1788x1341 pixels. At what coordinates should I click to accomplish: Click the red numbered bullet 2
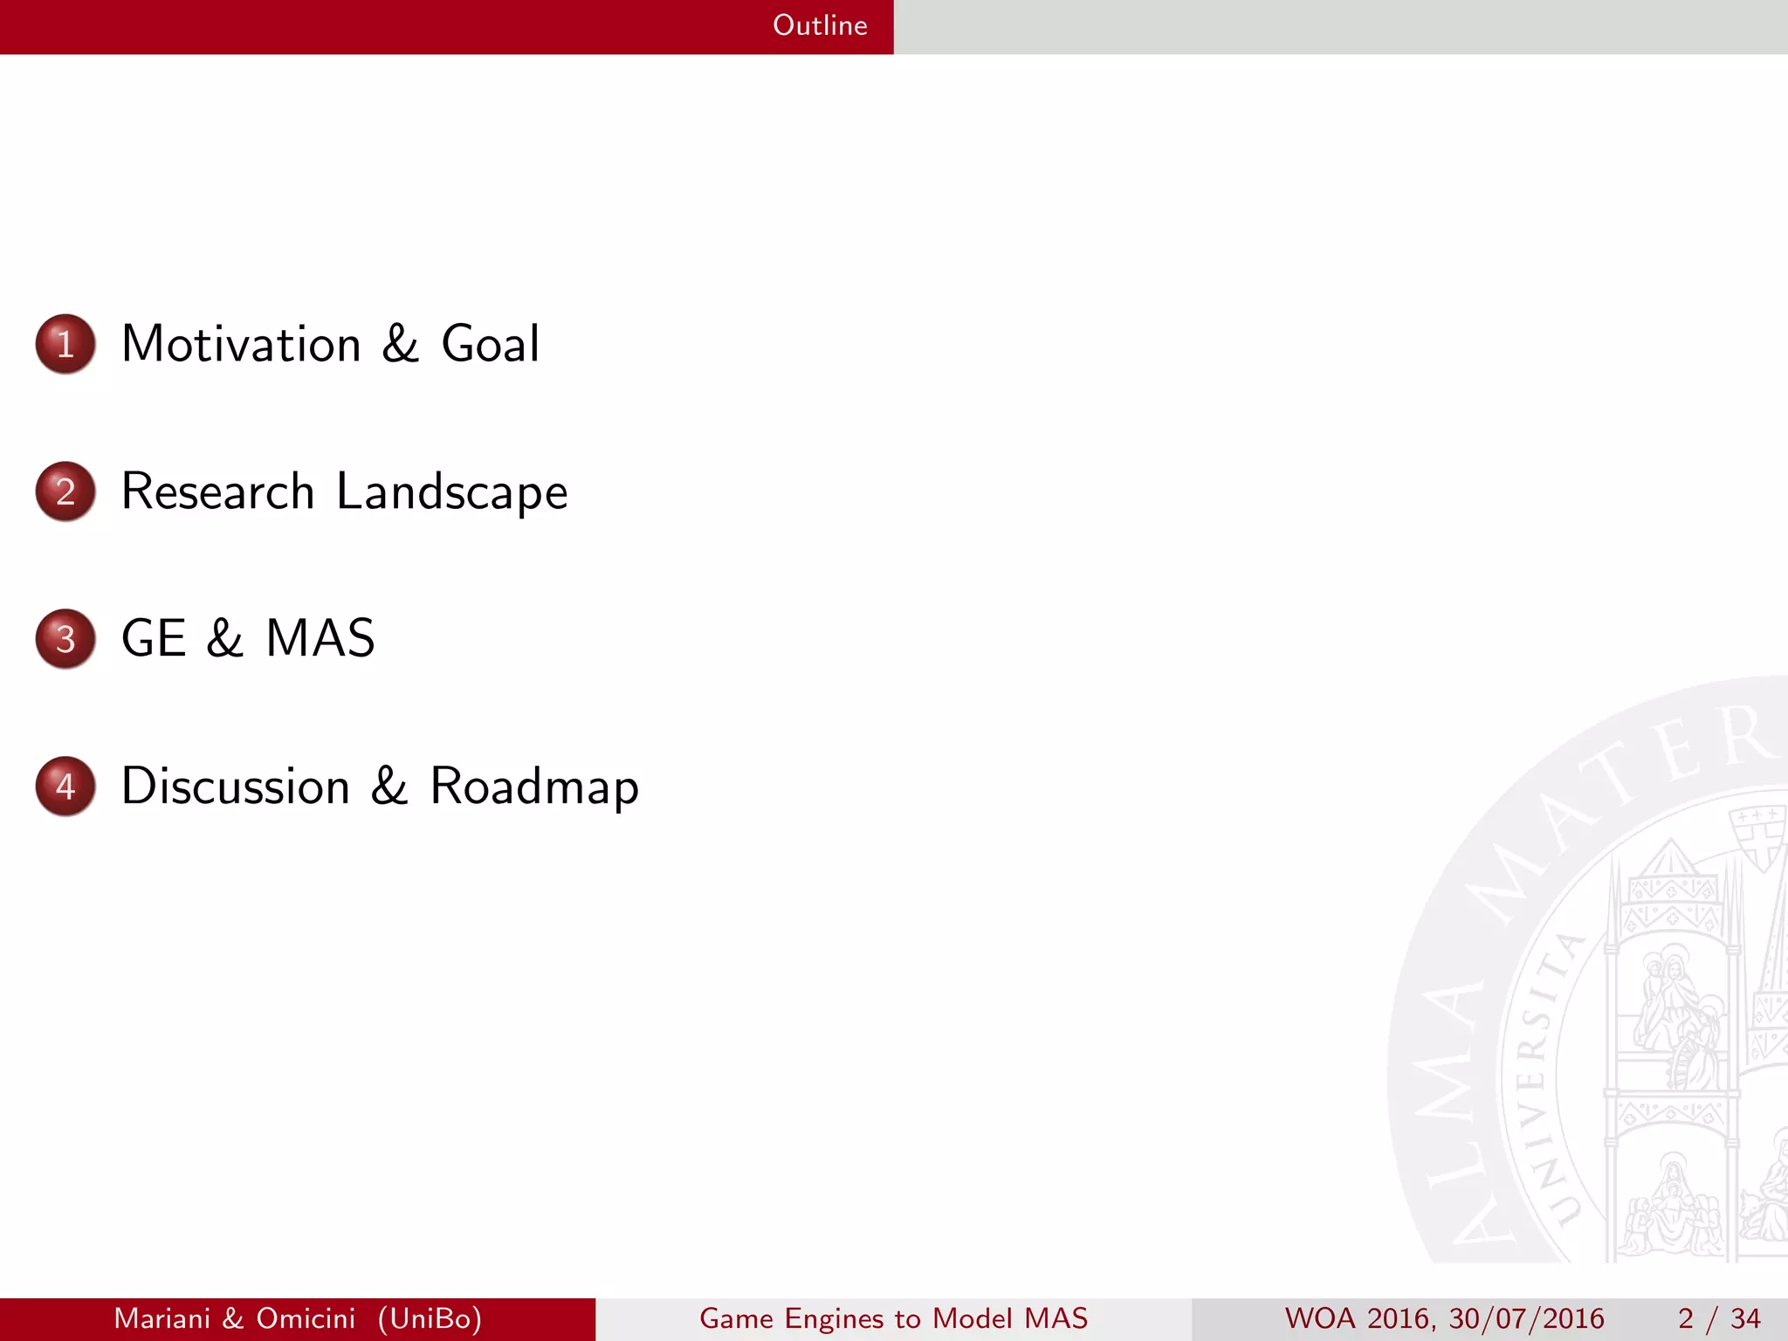(65, 492)
